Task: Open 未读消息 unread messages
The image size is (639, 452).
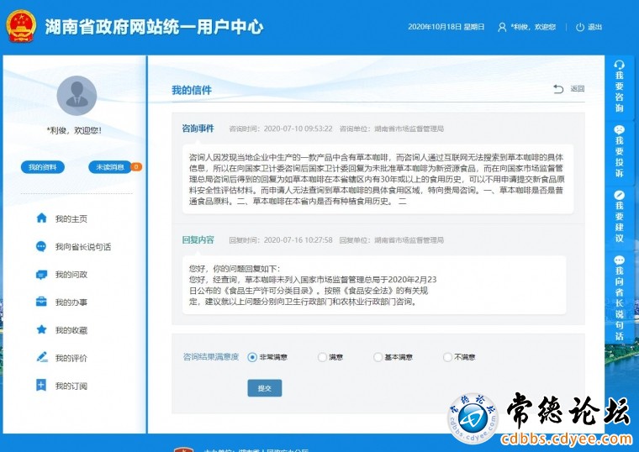Action: point(110,167)
